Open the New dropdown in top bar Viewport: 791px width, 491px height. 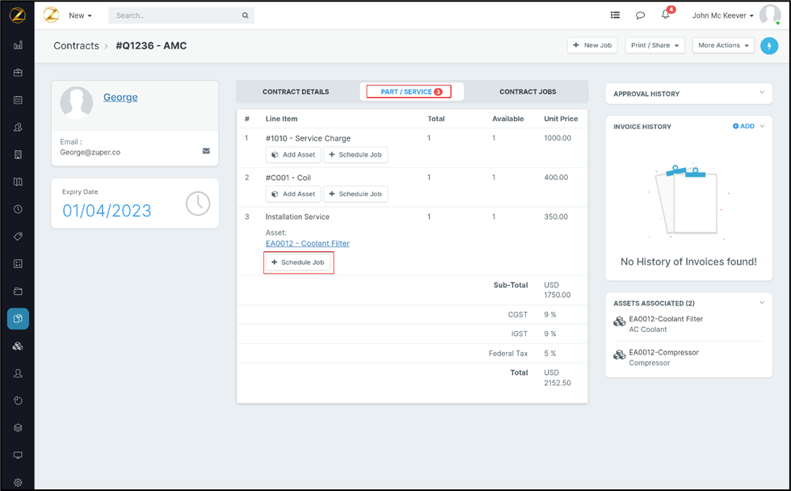(x=80, y=15)
